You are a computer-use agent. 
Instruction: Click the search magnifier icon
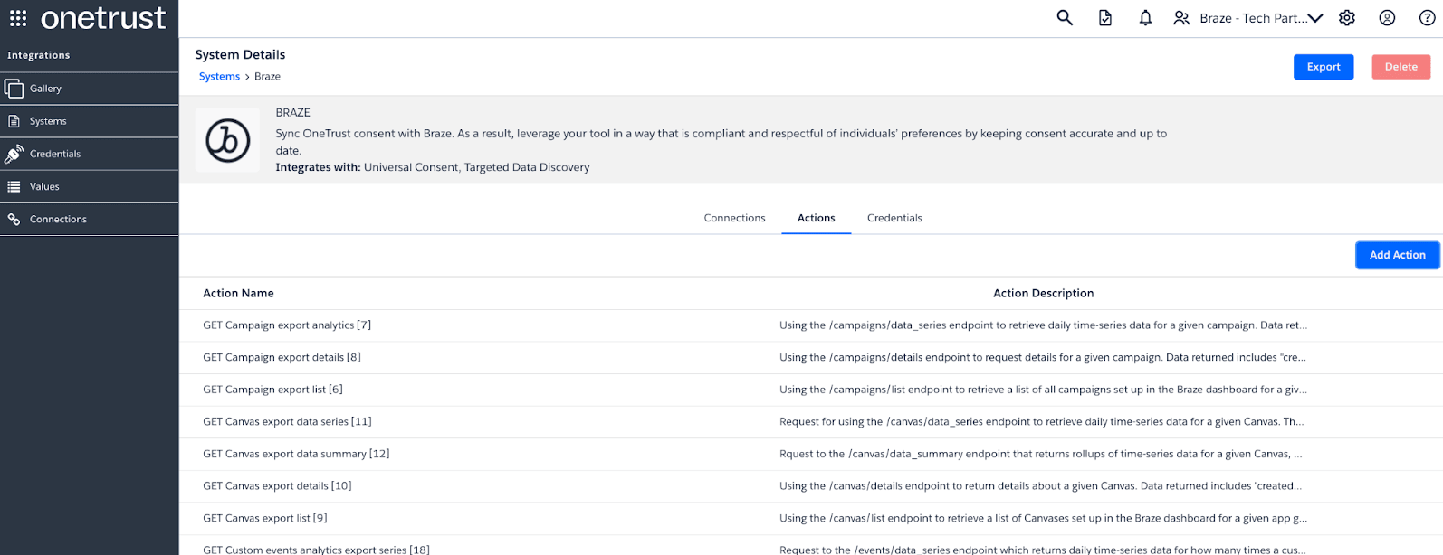click(x=1065, y=18)
